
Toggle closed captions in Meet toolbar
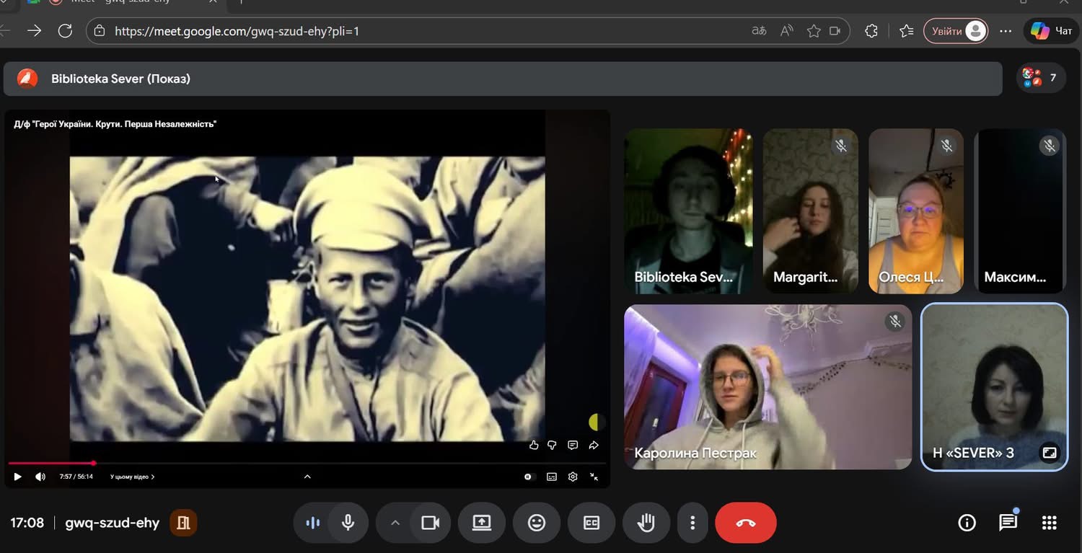(x=591, y=523)
